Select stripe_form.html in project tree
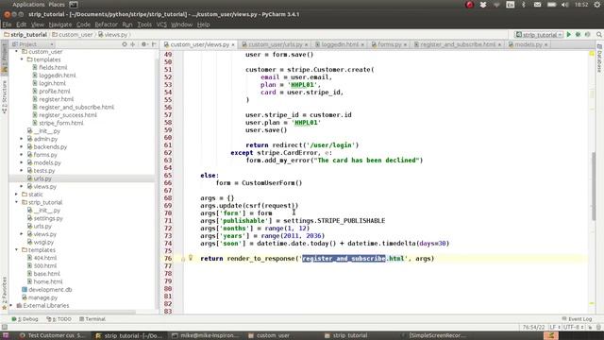The image size is (604, 340). [58, 123]
